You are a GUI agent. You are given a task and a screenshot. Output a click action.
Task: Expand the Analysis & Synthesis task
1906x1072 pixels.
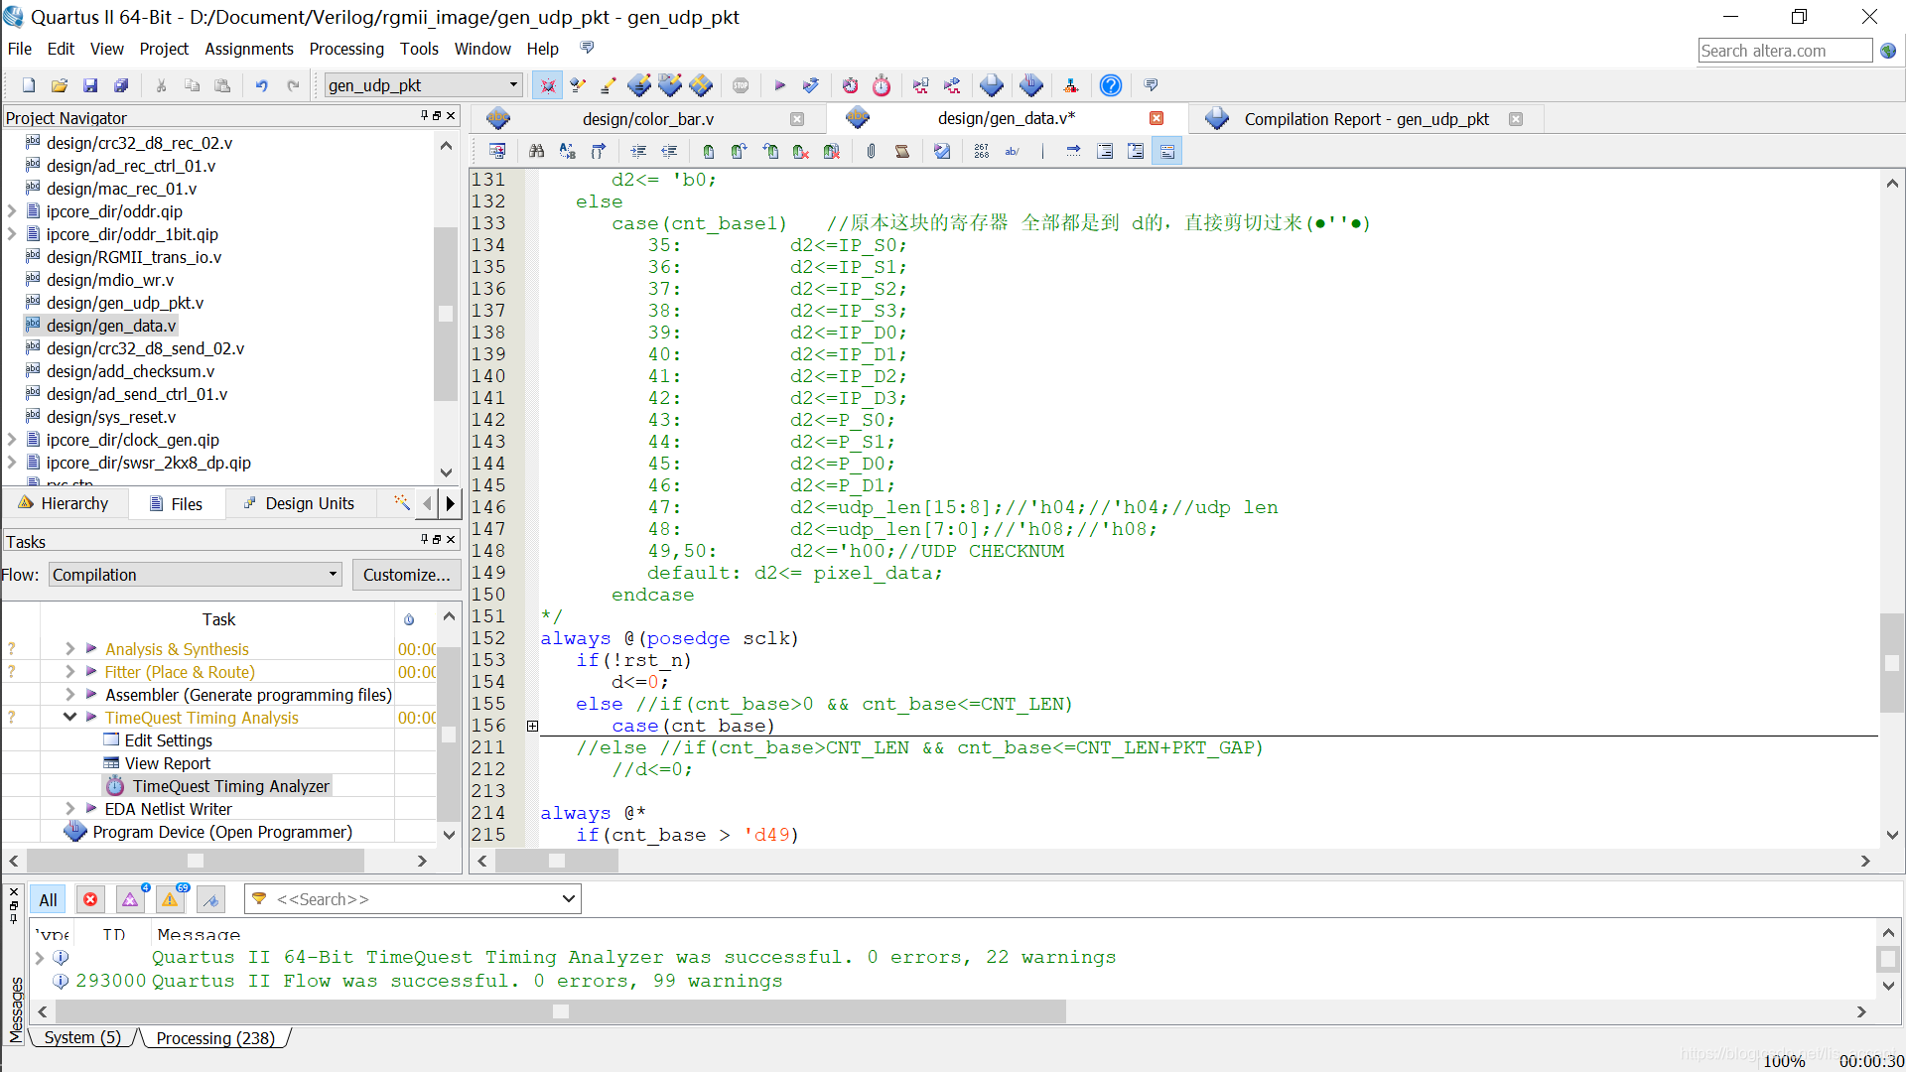[70, 649]
